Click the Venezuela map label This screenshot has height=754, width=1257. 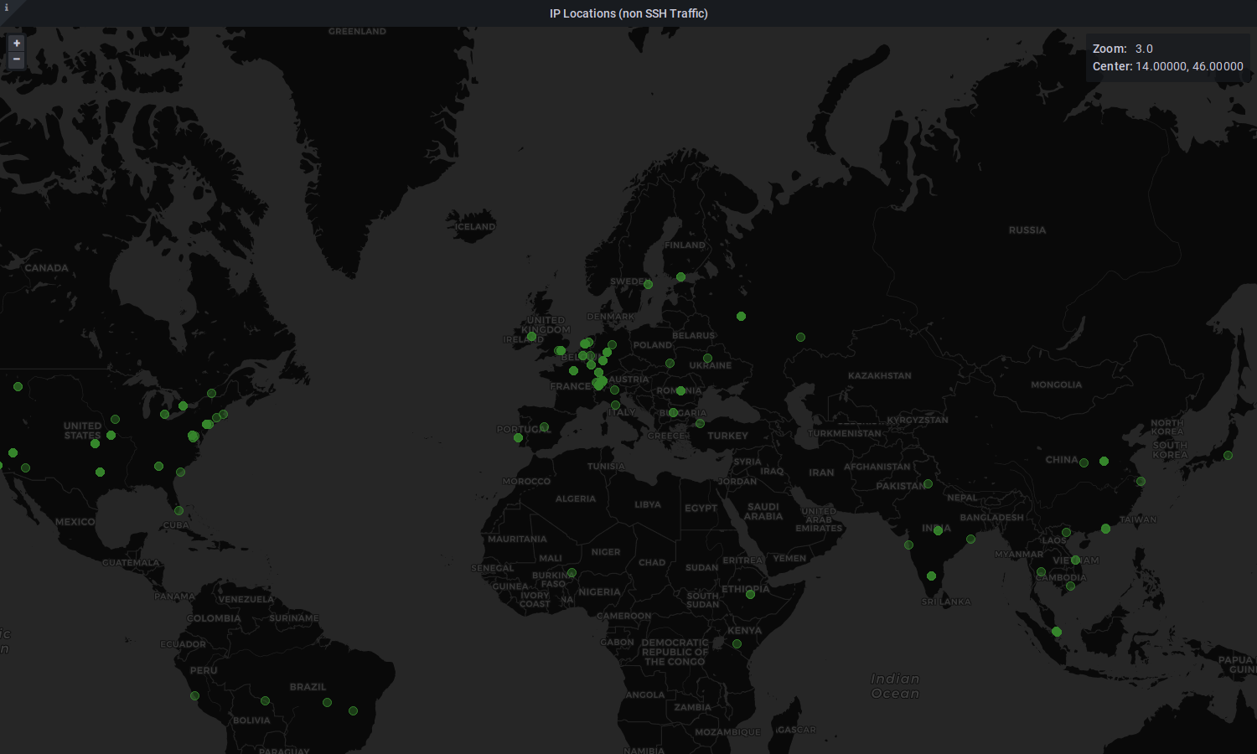[246, 599]
